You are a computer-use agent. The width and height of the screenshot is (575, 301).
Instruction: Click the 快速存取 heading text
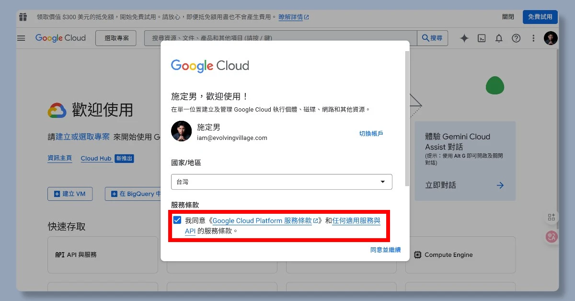click(x=67, y=226)
